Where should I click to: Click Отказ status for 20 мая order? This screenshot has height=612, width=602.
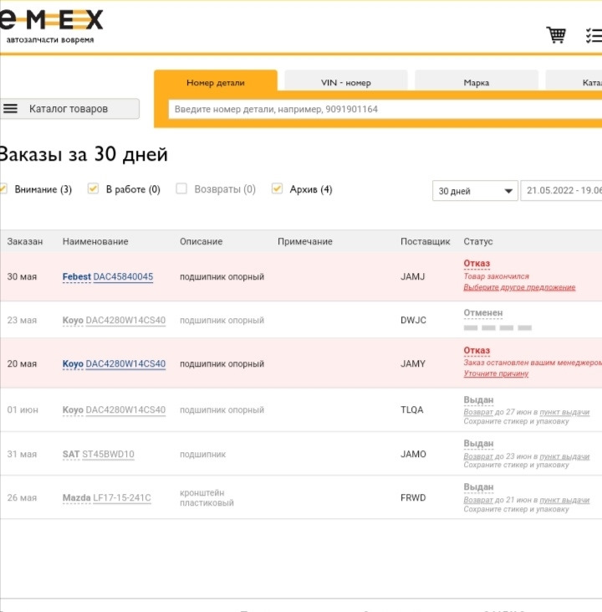(477, 351)
